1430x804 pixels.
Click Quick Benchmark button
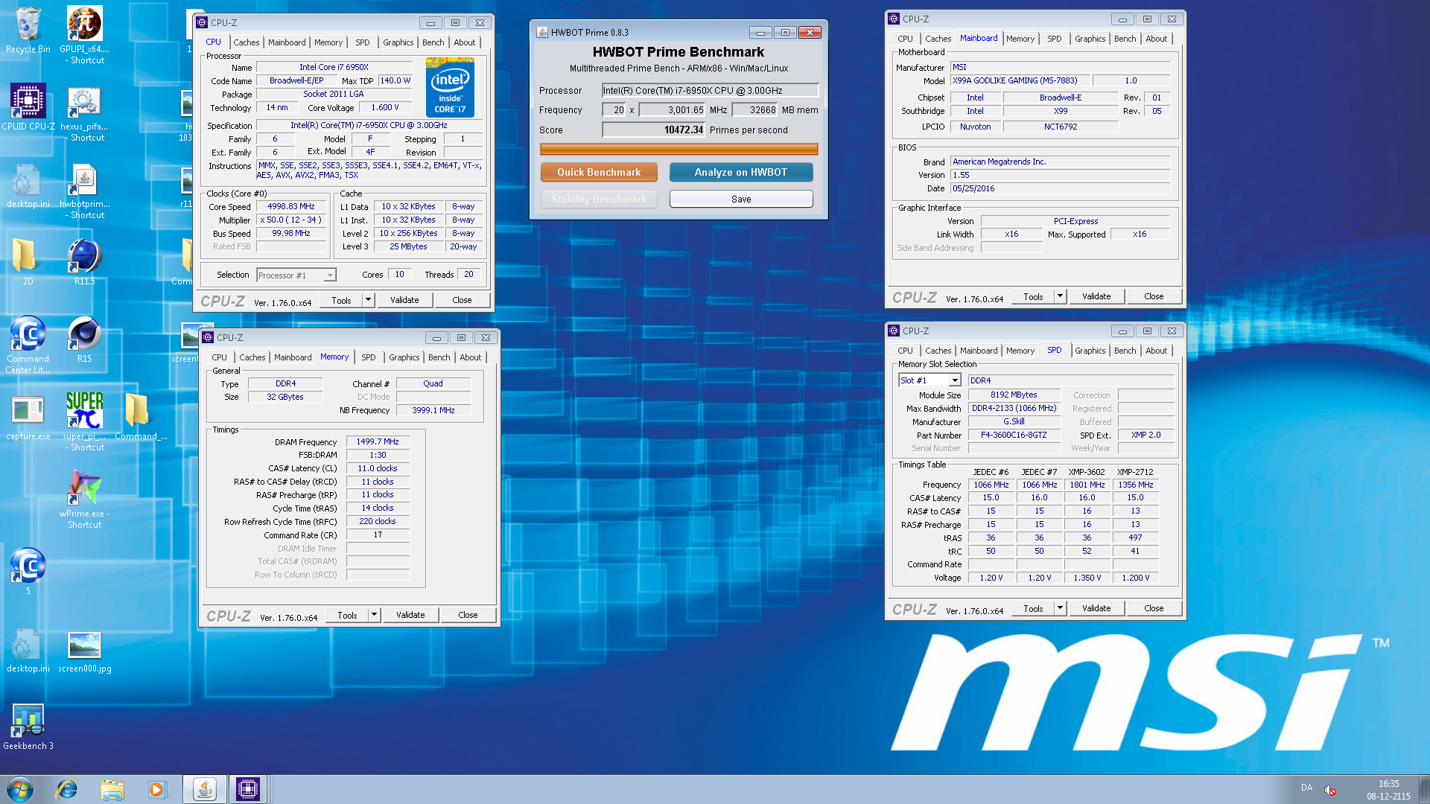click(x=599, y=172)
